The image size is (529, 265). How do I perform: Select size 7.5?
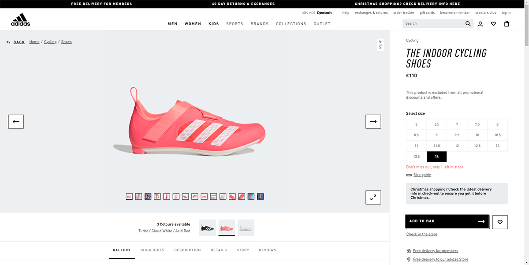coord(477,124)
